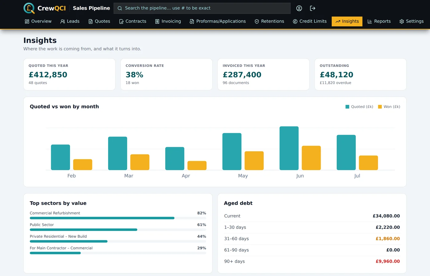Screen dimensions: 430x276
Task: Select the active Insights tab
Action: [347, 21]
